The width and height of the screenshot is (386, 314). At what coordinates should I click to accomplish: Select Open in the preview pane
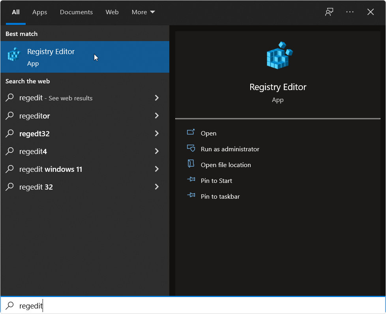point(208,133)
